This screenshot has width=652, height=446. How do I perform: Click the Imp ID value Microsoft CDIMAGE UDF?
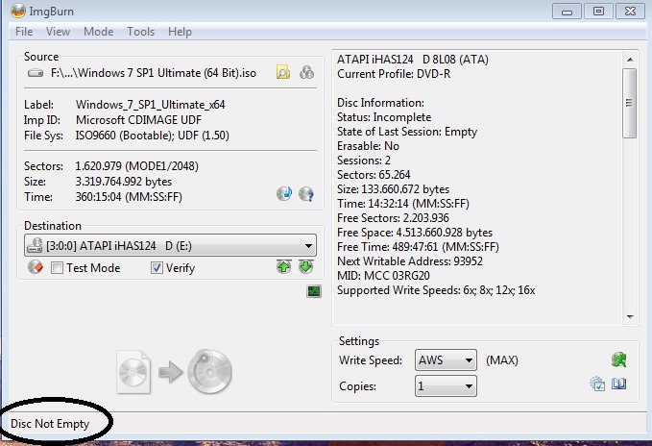[138, 120]
